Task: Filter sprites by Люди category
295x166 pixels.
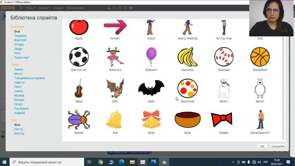Action: coord(18,49)
